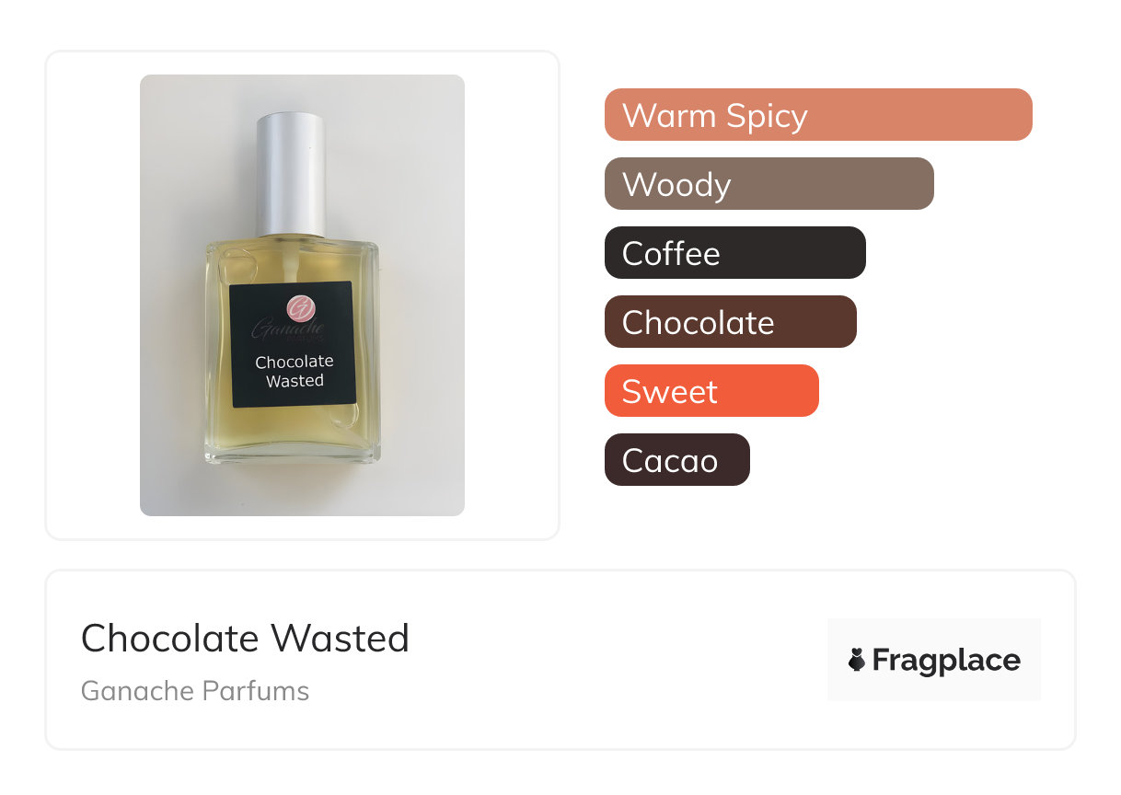Screen dimensions: 1121x795
Task: Open the Chocolate Wasted perfume title
Action: pyautogui.click(x=245, y=639)
